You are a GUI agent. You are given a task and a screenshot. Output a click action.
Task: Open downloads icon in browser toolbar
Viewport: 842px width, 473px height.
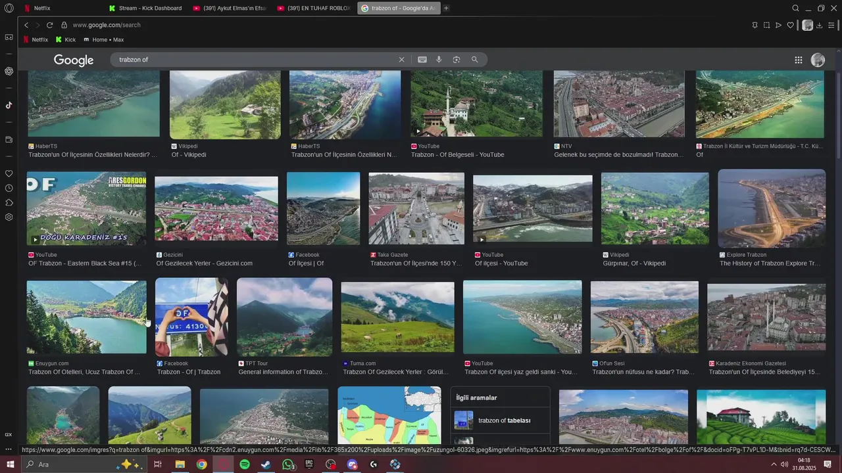[820, 25]
